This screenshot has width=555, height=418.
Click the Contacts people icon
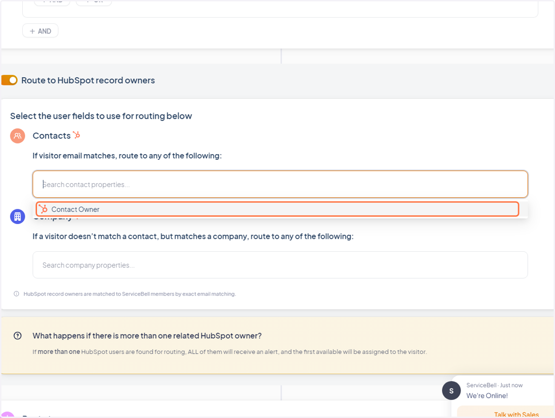(18, 136)
